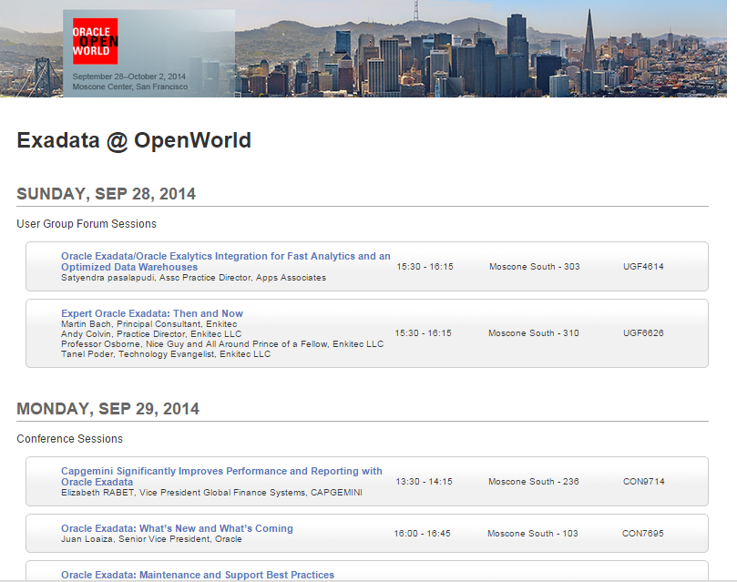This screenshot has width=737, height=582.
Task: Select session code CON9714
Action: (644, 482)
